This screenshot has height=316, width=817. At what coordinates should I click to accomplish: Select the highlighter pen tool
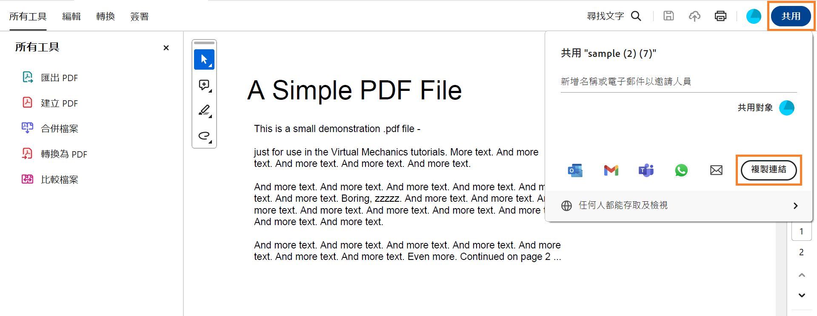(204, 110)
